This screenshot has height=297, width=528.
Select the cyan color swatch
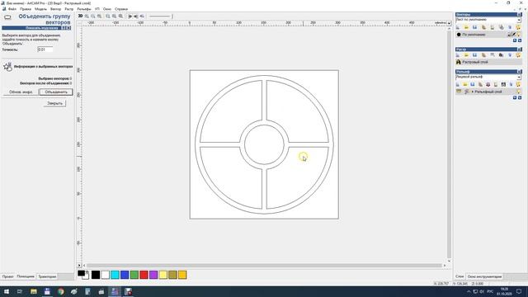115,275
